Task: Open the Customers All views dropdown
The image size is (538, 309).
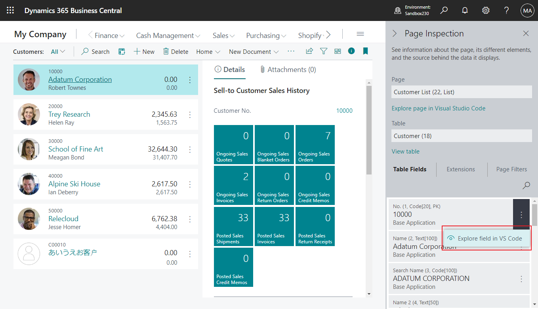Action: 58,51
